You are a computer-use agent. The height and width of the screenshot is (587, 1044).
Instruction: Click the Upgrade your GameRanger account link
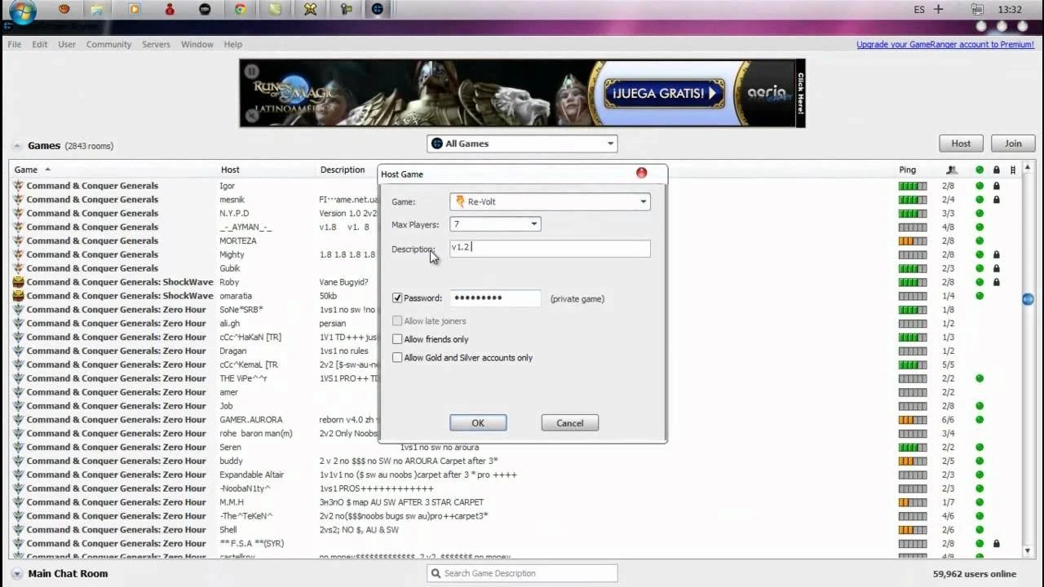tap(944, 44)
